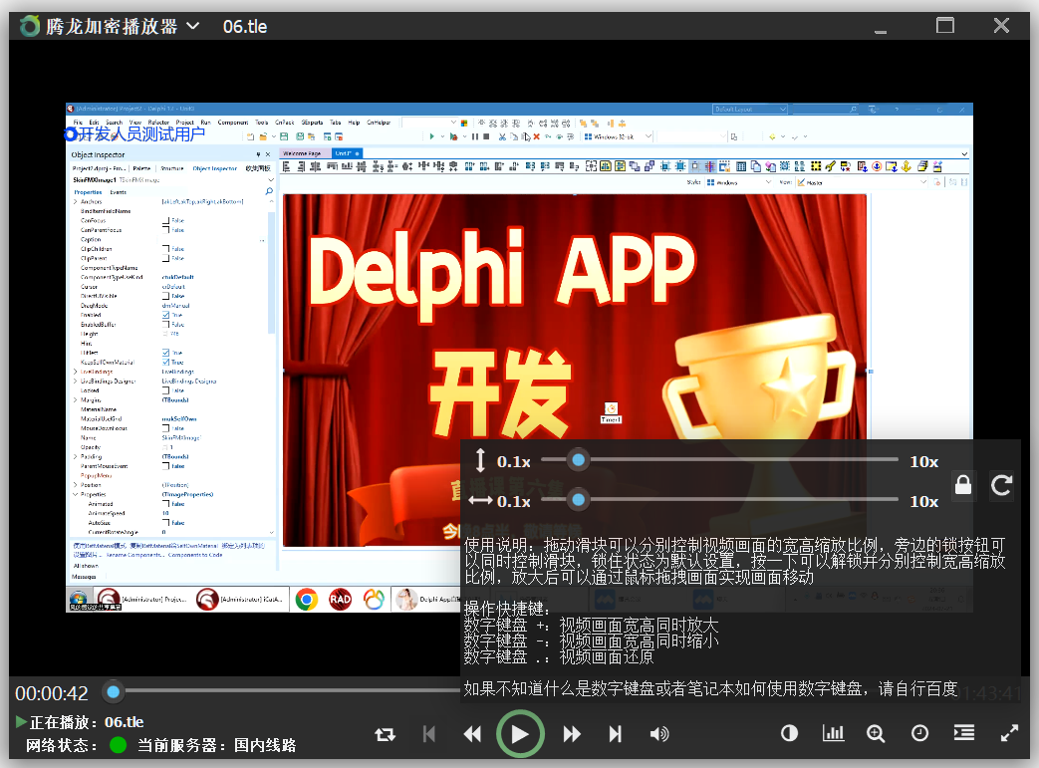This screenshot has width=1039, height=768.
Task: Skip to the next track
Action: tap(615, 734)
